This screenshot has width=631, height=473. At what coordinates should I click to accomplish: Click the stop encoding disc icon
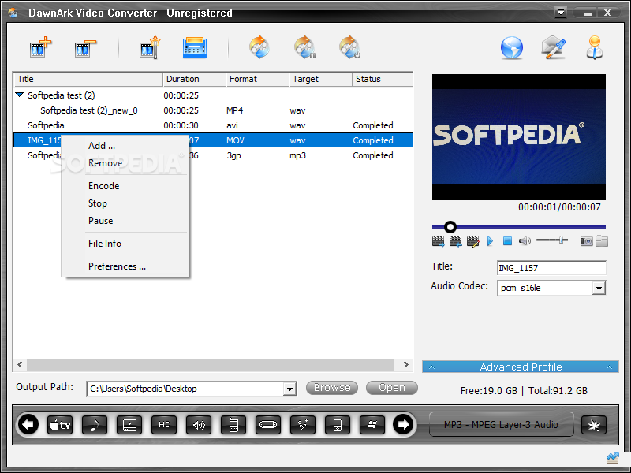point(349,47)
